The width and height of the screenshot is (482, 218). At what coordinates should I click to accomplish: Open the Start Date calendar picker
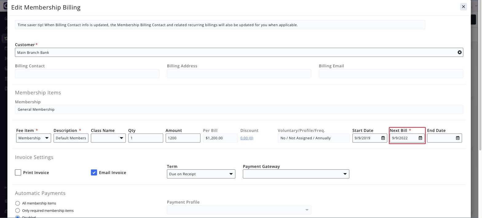383,138
